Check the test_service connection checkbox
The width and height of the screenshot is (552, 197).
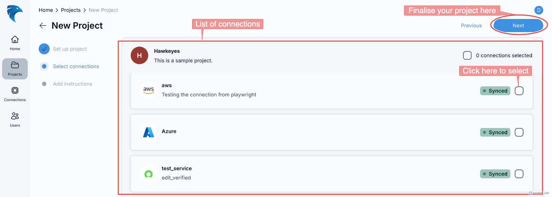519,174
